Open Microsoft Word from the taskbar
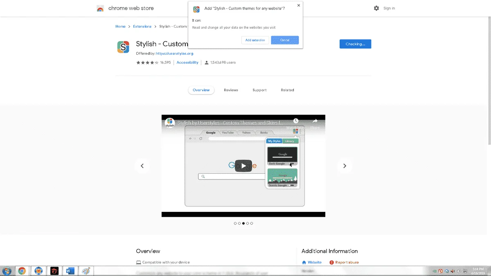The height and width of the screenshot is (276, 491). click(x=70, y=271)
